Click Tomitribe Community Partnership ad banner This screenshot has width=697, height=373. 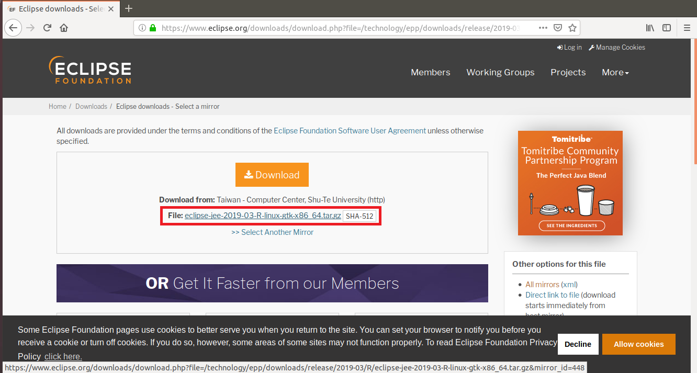click(x=570, y=183)
